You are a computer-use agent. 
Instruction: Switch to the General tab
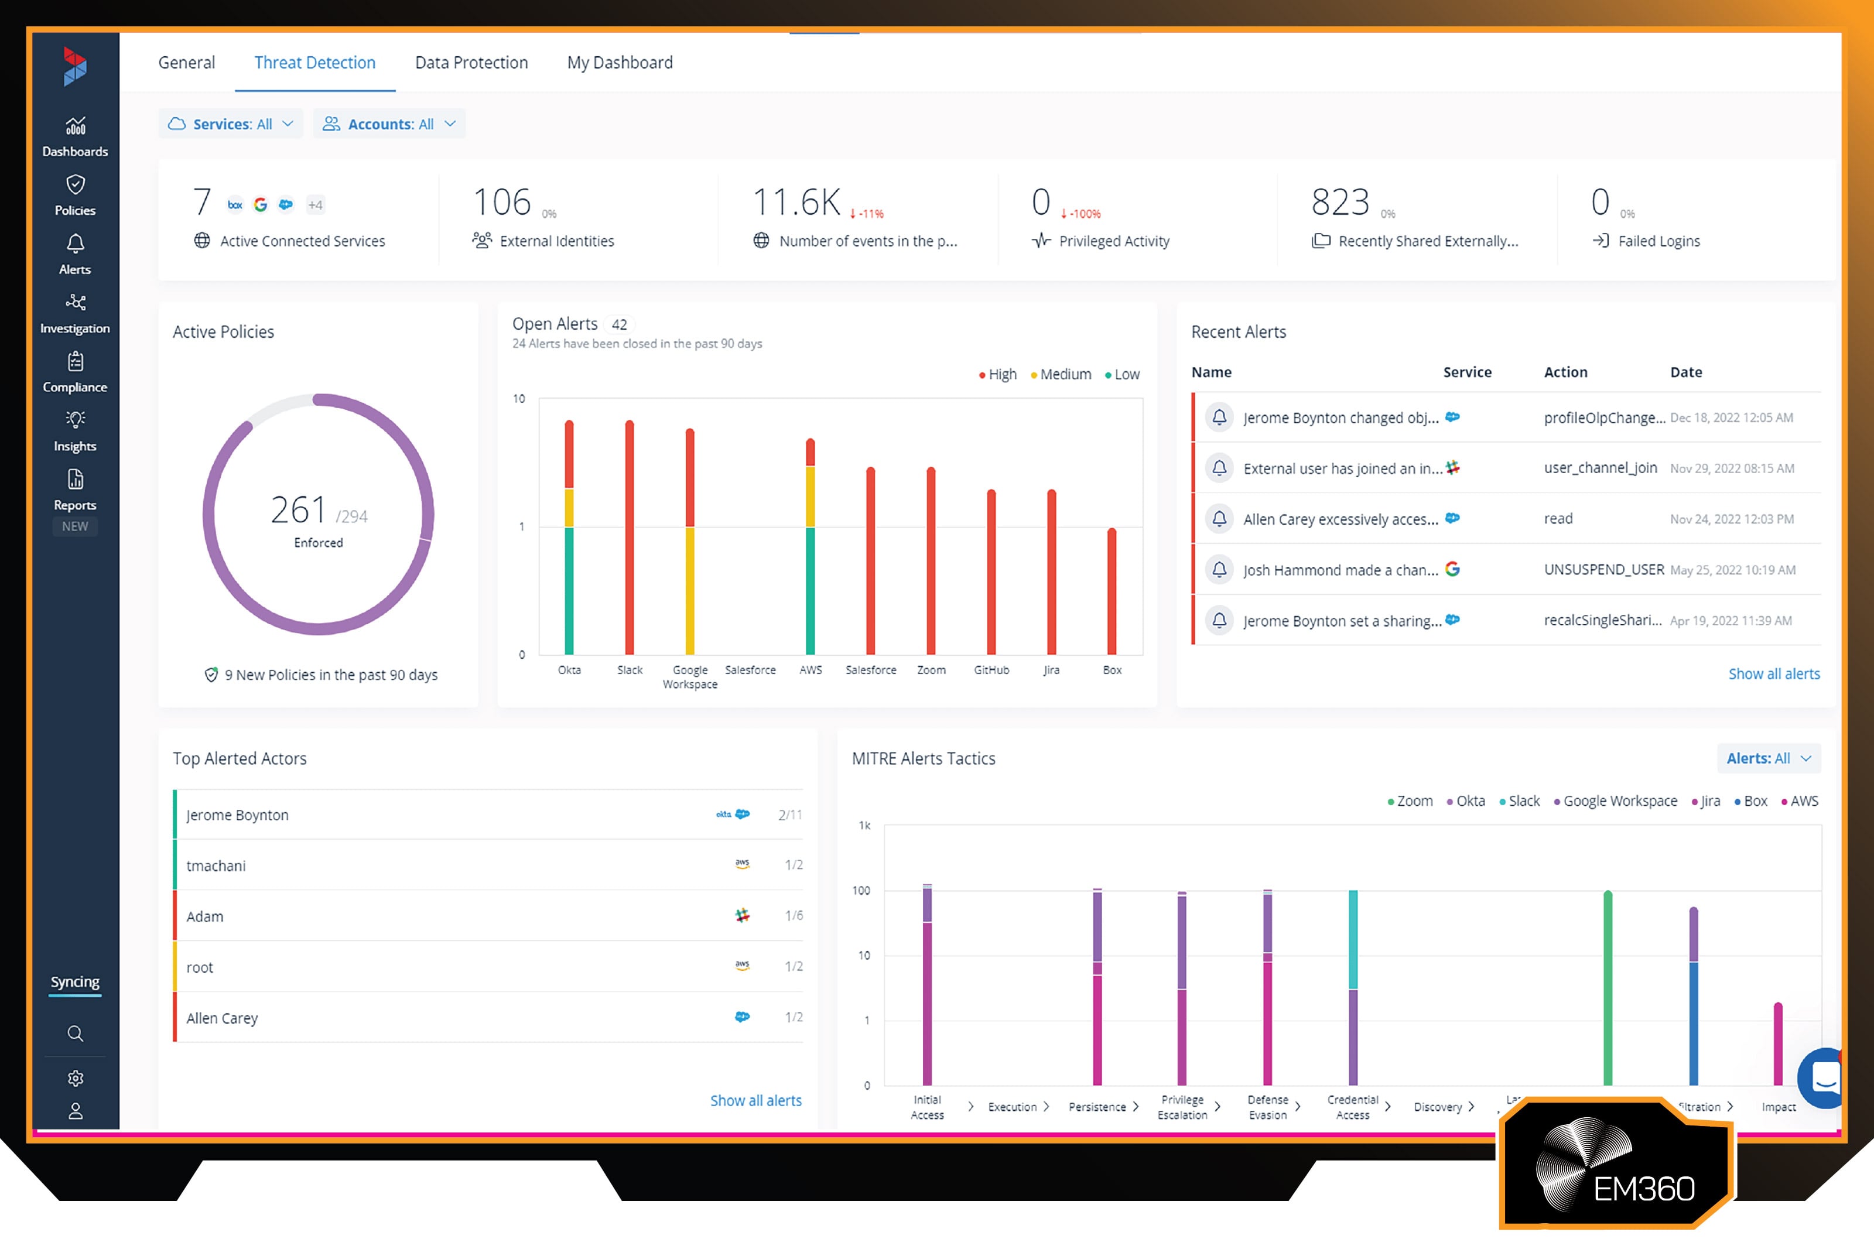click(186, 62)
